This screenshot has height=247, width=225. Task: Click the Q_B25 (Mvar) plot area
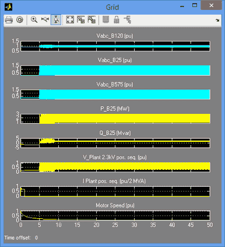coord(115,143)
